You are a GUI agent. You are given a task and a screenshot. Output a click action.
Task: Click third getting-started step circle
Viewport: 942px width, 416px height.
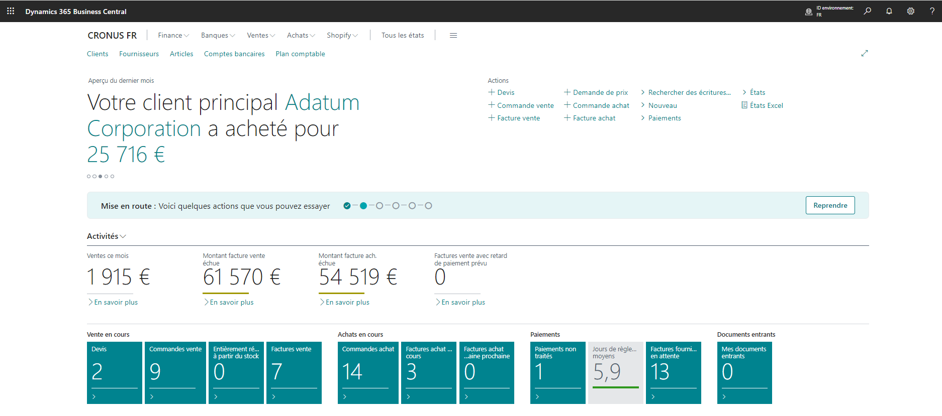point(380,206)
